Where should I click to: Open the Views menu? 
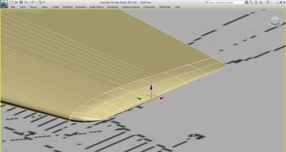(x=44, y=7)
